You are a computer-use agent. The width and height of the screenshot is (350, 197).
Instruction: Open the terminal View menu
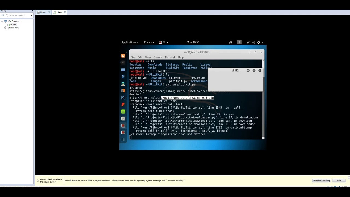(148, 57)
